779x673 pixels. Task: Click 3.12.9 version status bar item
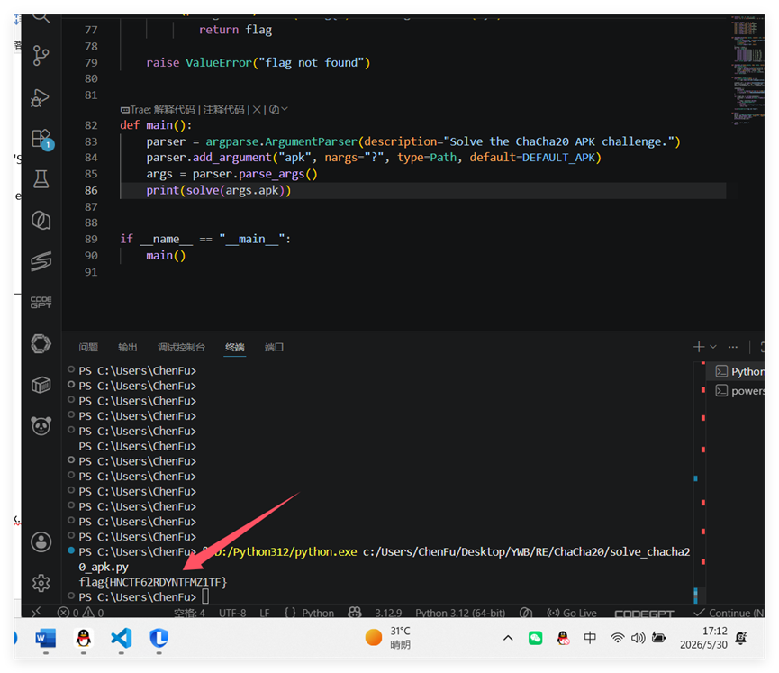click(388, 613)
